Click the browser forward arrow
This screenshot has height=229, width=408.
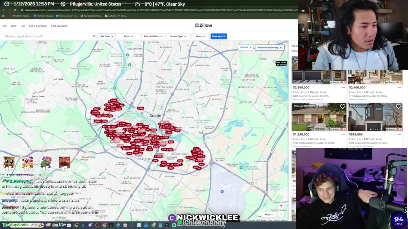pyautogui.click(x=9, y=10)
